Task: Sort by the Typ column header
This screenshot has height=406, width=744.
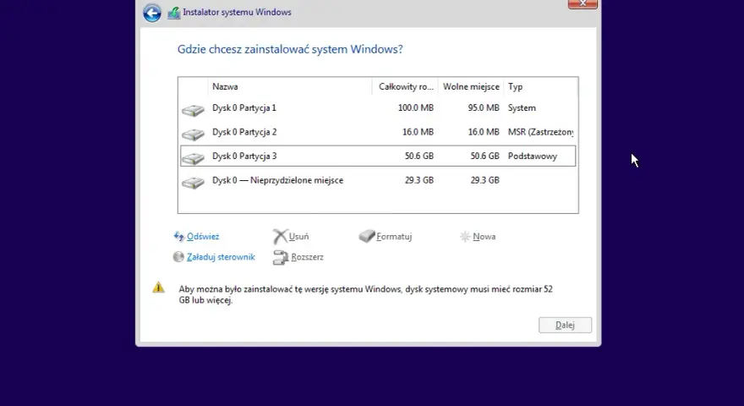Action: (540, 87)
